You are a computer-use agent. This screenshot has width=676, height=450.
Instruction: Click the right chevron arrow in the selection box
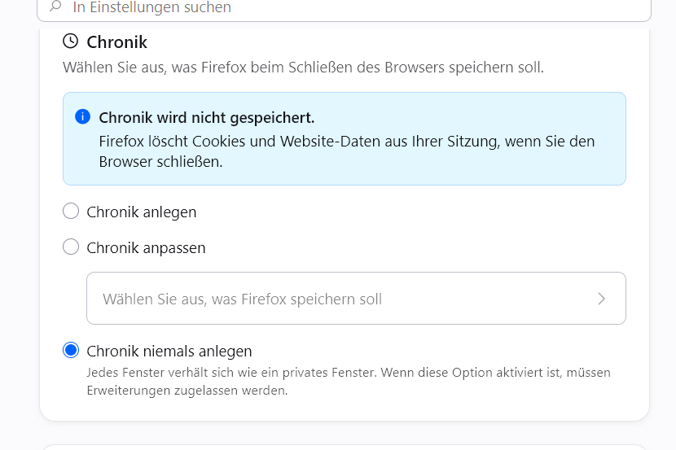[601, 299]
